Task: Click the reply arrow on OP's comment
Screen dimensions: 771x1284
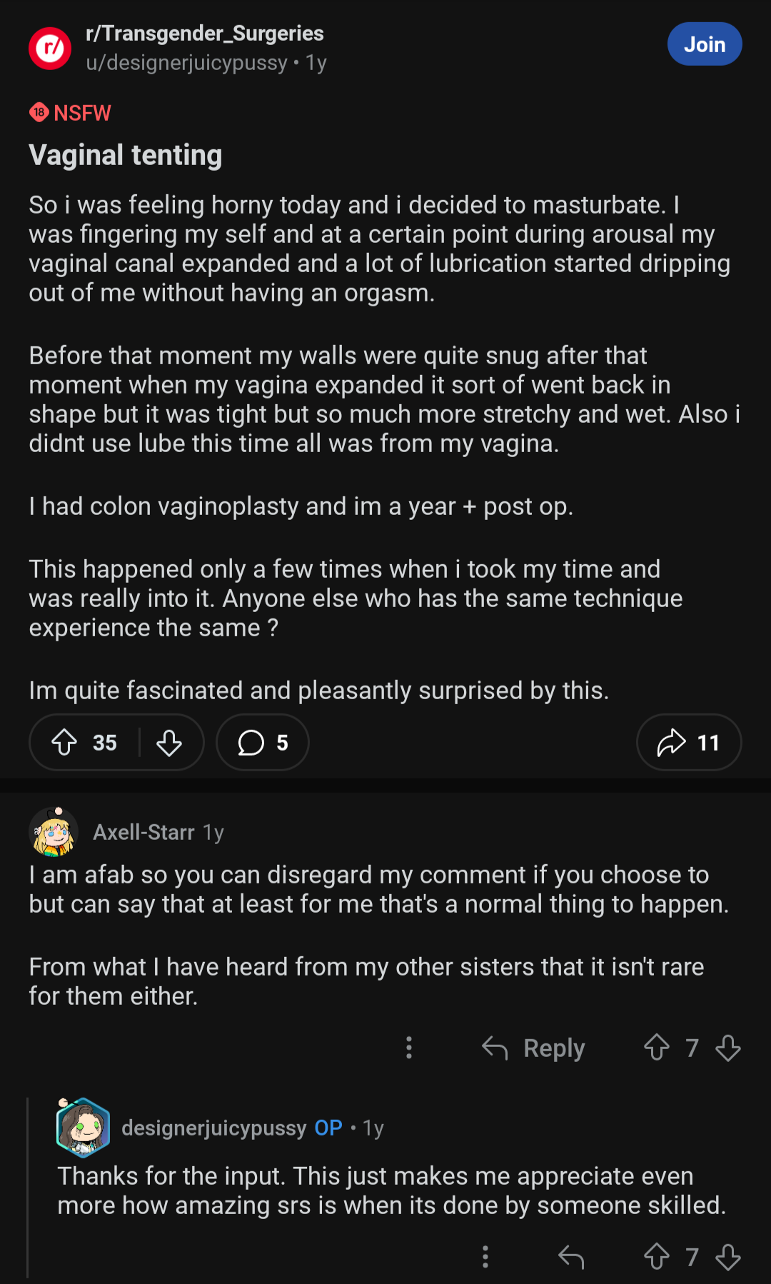Action: tap(571, 1257)
